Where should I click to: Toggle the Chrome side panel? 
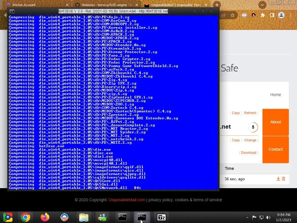[x=272, y=15]
